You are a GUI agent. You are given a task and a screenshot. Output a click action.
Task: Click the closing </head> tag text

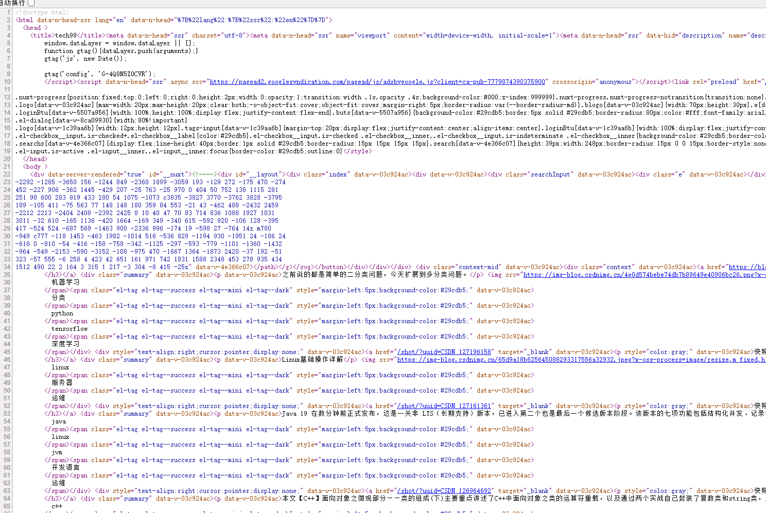coord(35,159)
